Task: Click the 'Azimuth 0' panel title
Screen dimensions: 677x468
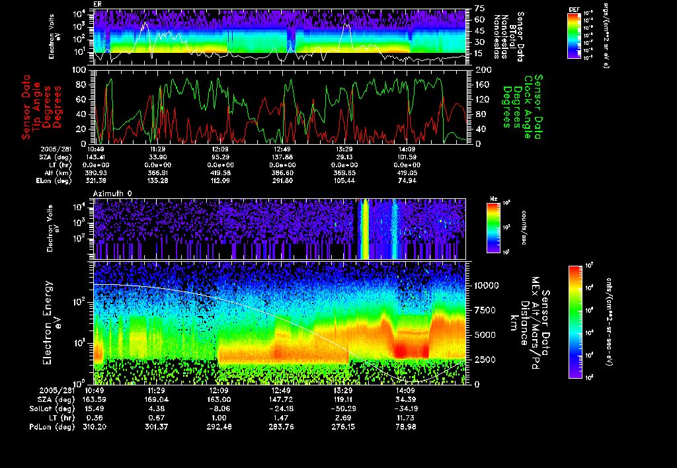Action: (112, 194)
